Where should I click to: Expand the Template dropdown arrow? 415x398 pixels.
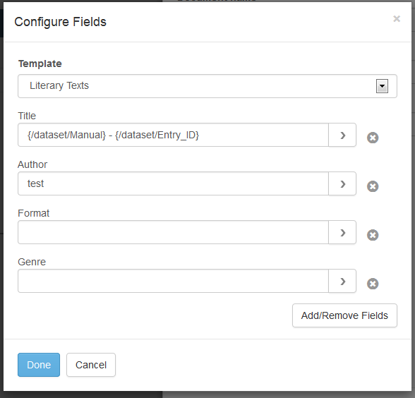click(382, 86)
